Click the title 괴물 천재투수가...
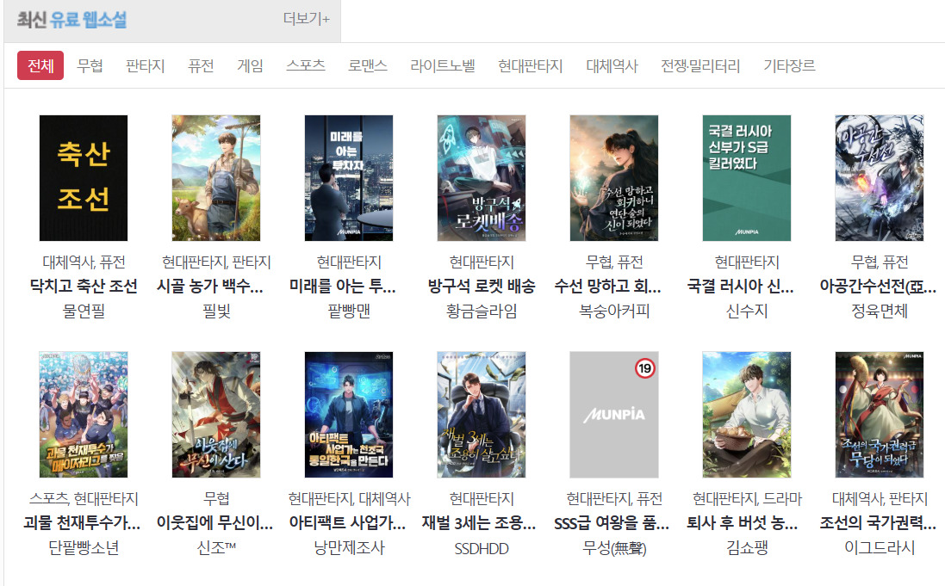Screen dimensions: 945x586 82,523
